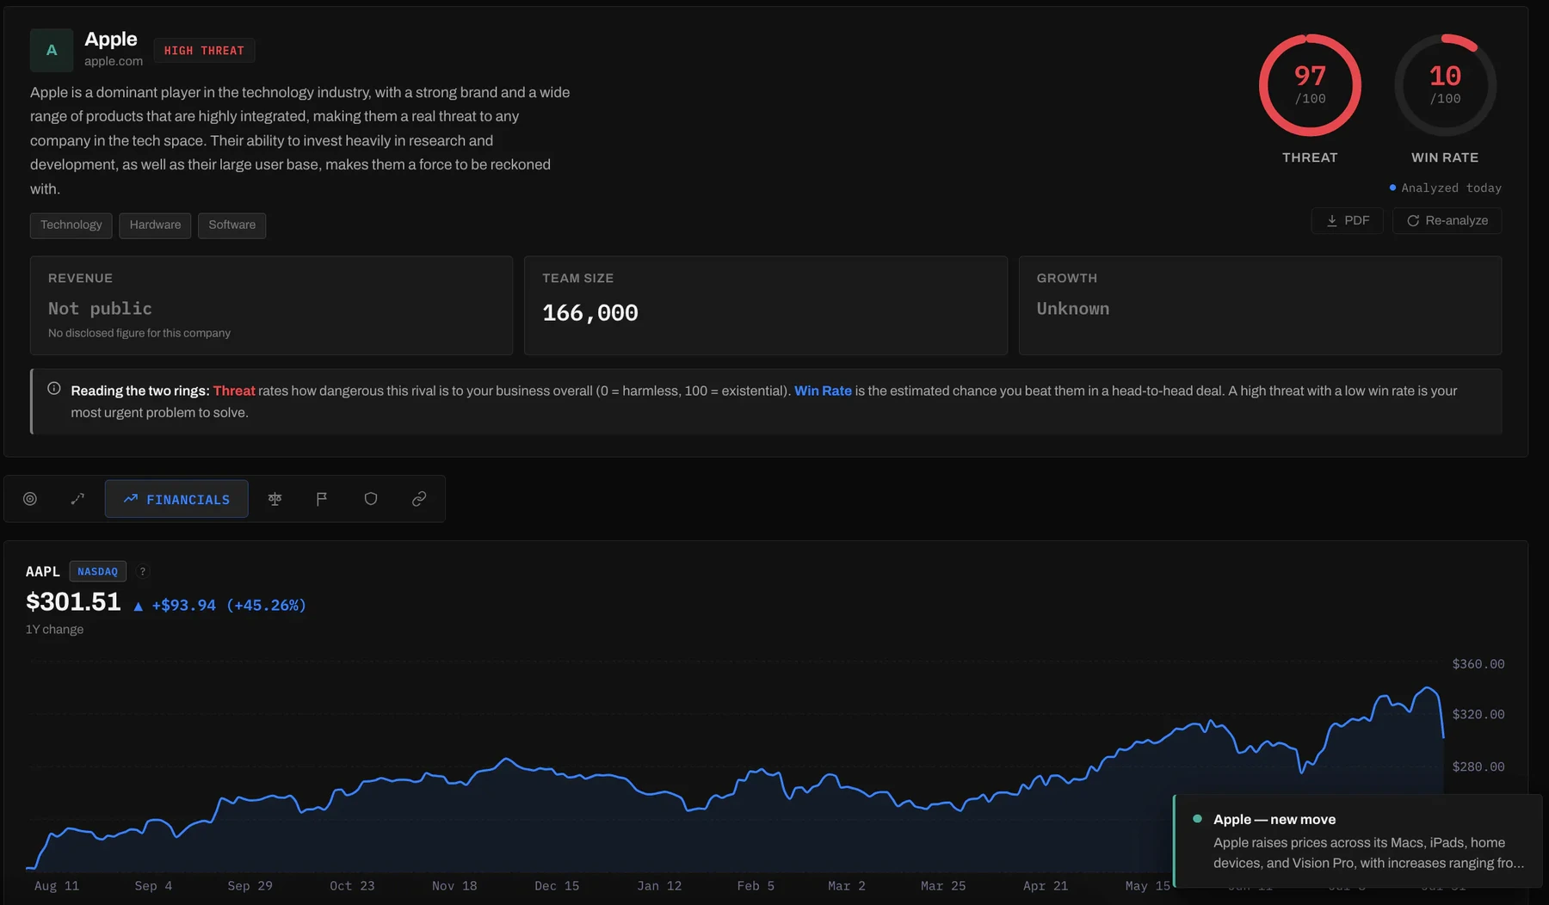This screenshot has width=1549, height=905.
Task: Click the info icon in the rings explanation
Action: (x=54, y=389)
